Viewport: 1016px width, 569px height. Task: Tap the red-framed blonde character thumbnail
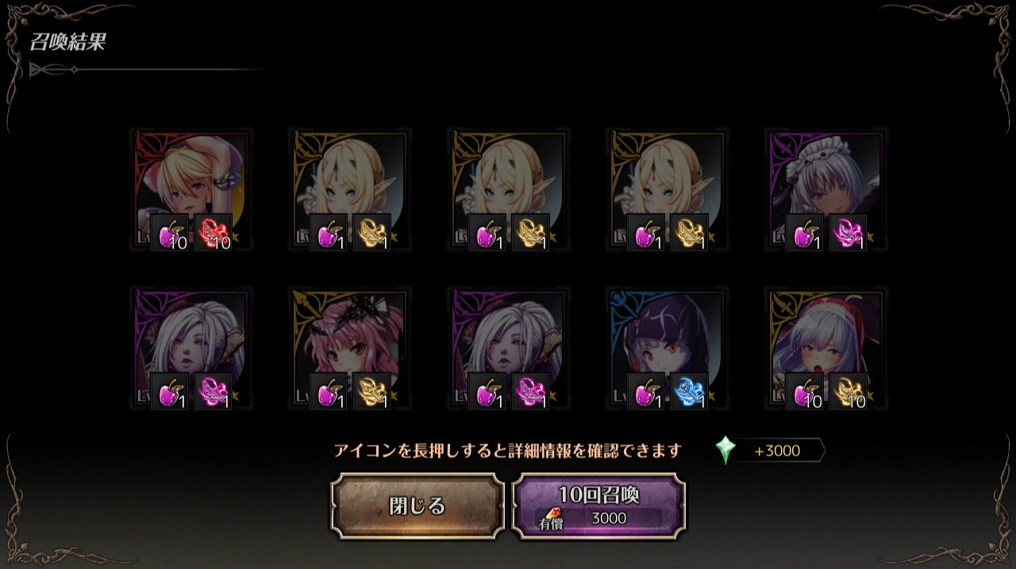pyautogui.click(x=190, y=190)
